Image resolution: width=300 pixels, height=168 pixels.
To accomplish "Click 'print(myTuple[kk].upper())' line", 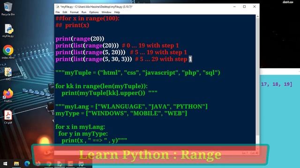I will [x=103, y=93].
